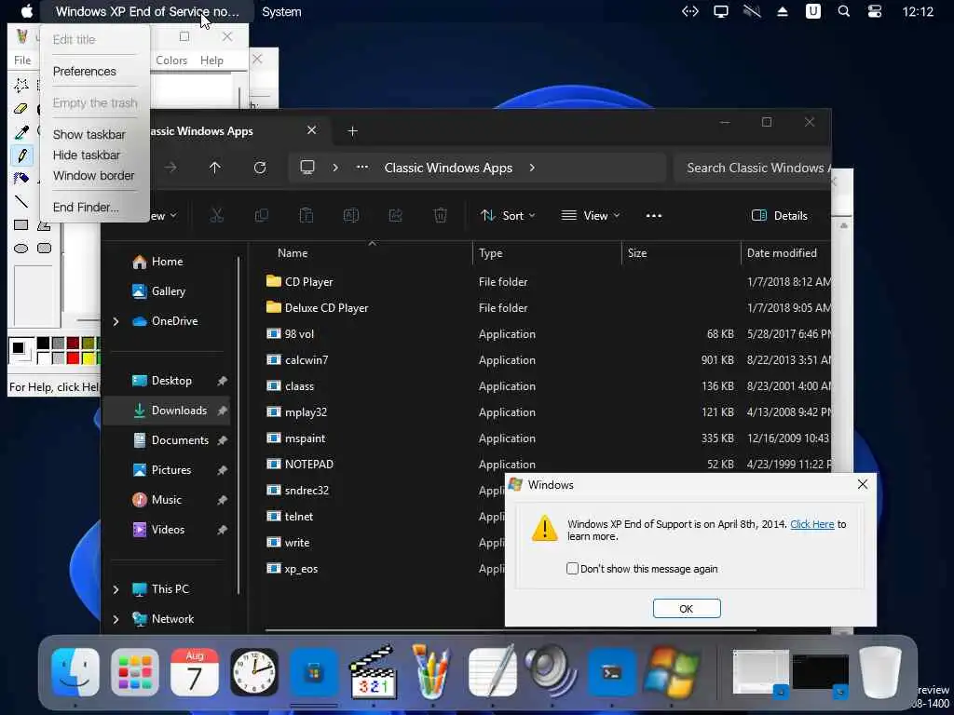The image size is (954, 715).
Task: Select the Airbrush tool in Paint
Action: point(21,178)
